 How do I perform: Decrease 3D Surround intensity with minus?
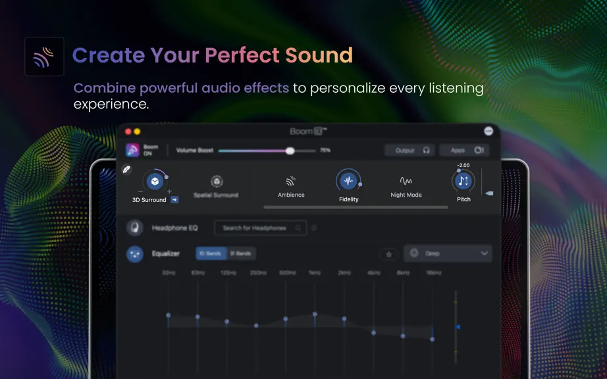click(140, 191)
